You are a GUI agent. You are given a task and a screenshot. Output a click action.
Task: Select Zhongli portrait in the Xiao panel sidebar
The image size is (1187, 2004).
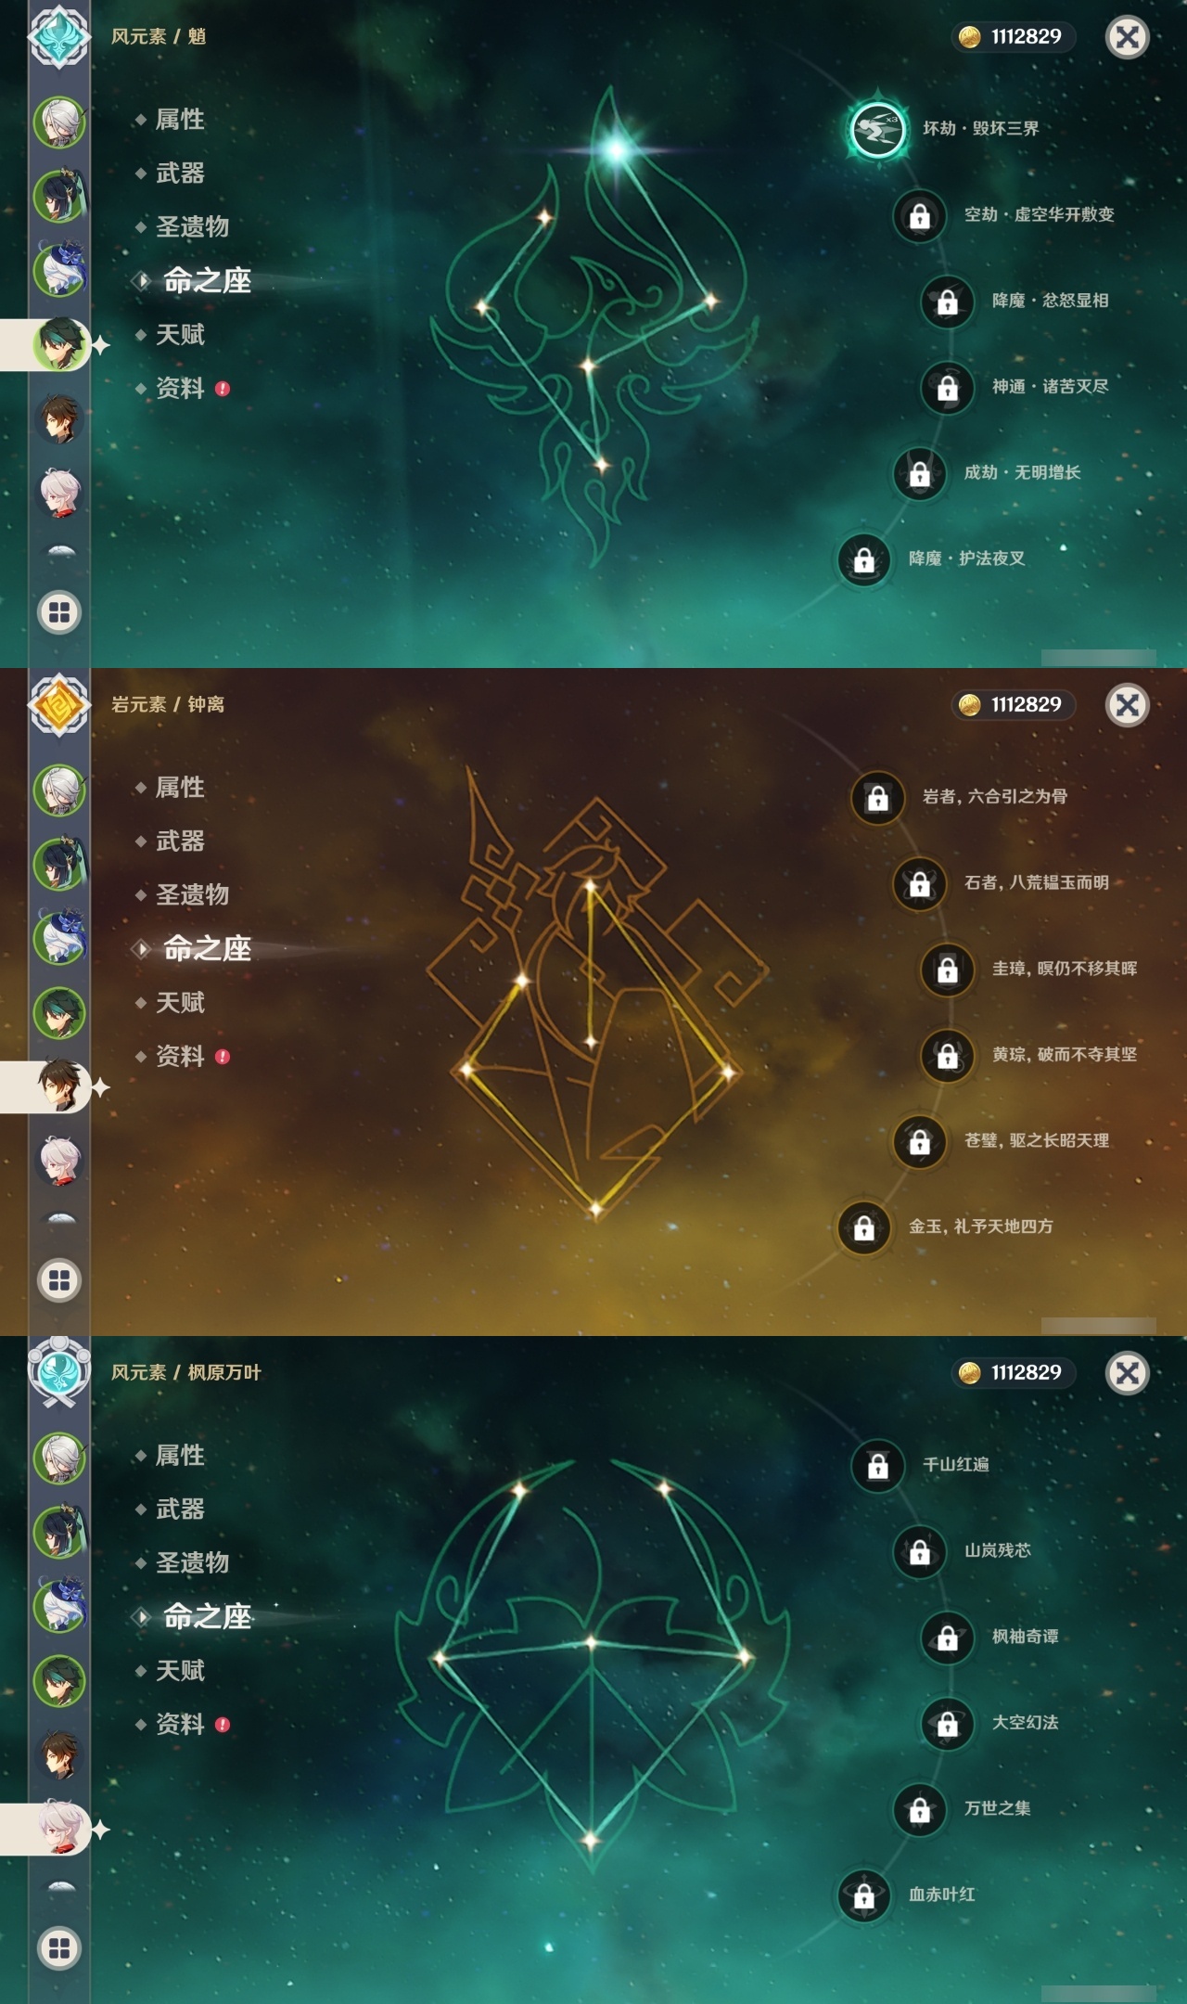click(x=60, y=418)
